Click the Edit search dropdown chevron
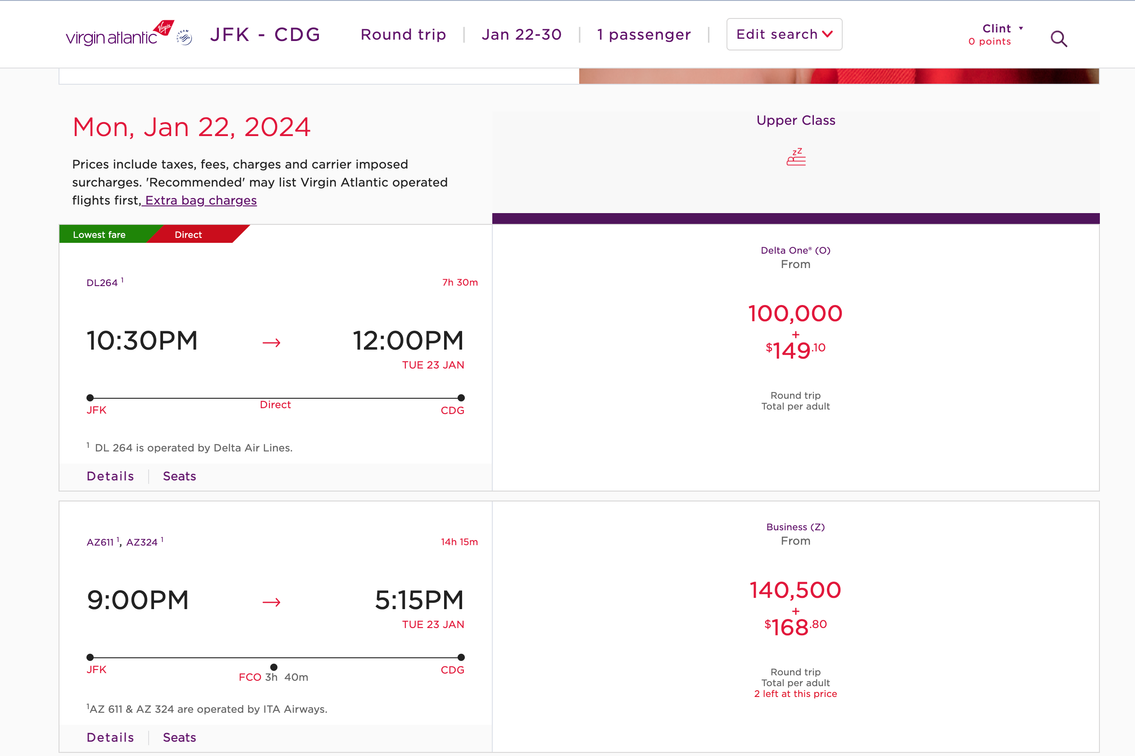Image resolution: width=1135 pixels, height=756 pixels. click(829, 35)
